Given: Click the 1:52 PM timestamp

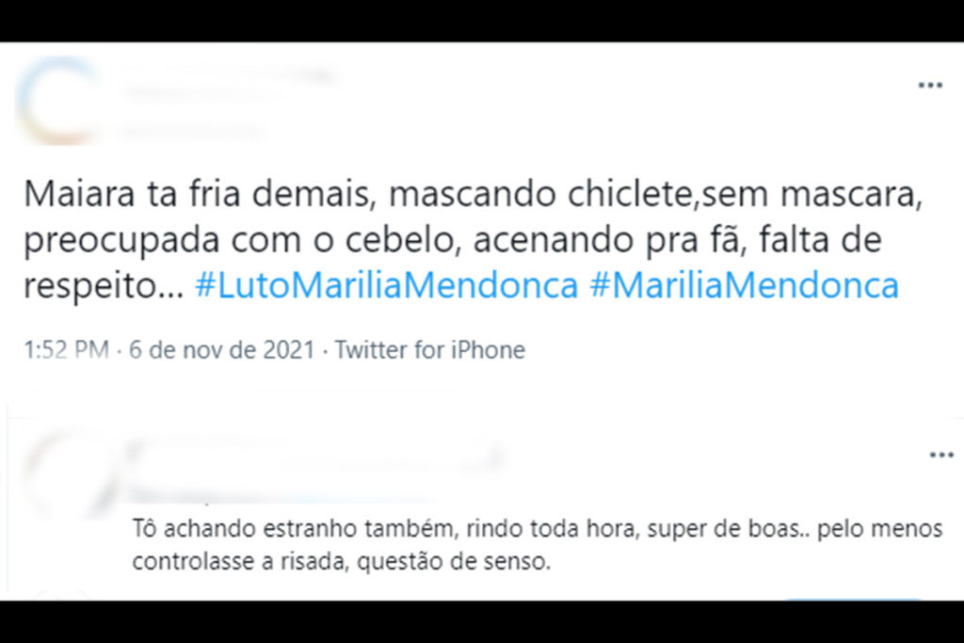Looking at the screenshot, I should pyautogui.click(x=67, y=351).
